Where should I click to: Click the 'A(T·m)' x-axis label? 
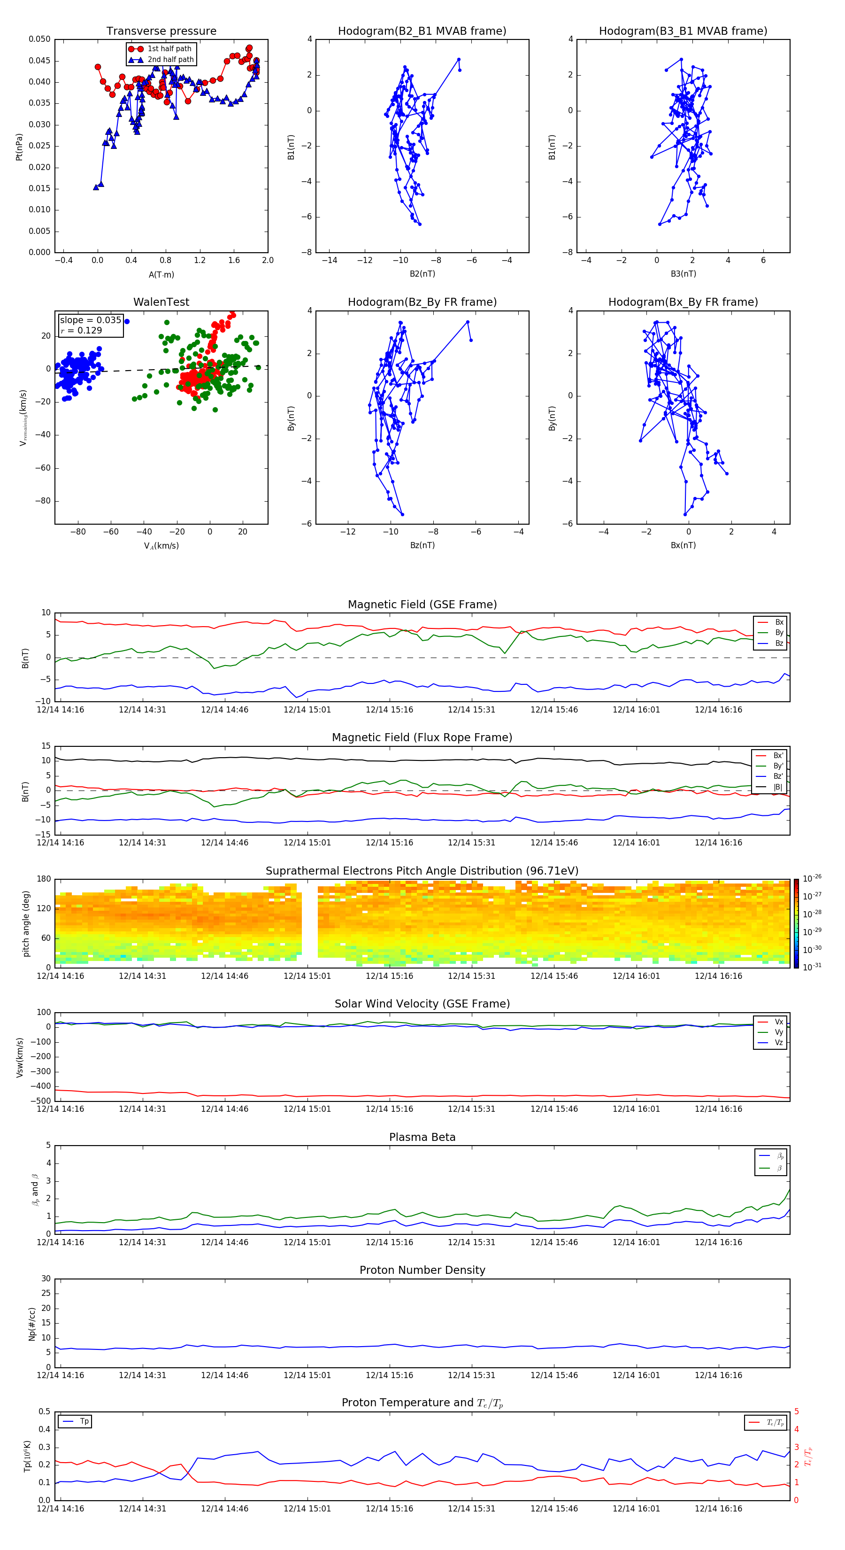coord(161,275)
